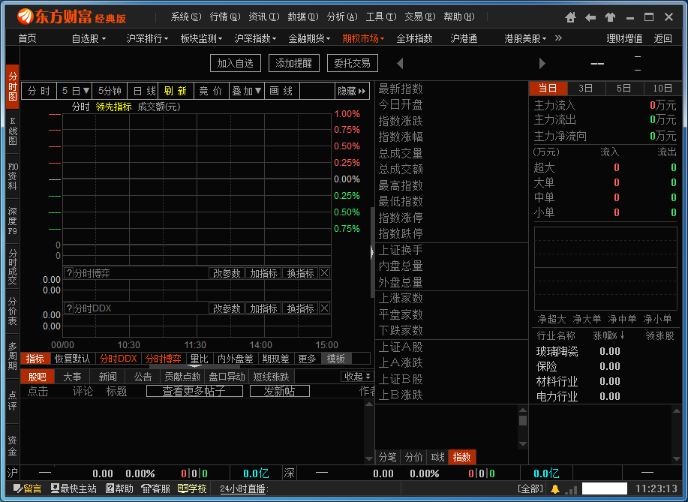This screenshot has height=502, width=688.
Task: Go to next stock with right triangle
Action: click(542, 64)
